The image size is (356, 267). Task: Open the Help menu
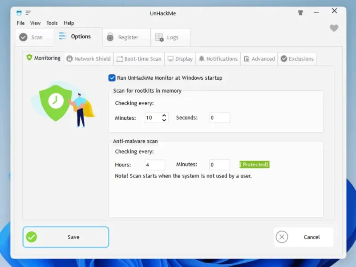coord(69,23)
